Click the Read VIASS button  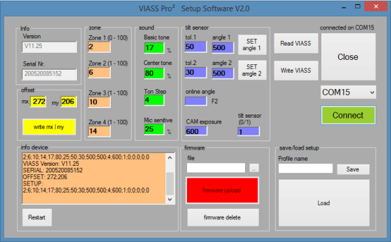tap(296, 44)
